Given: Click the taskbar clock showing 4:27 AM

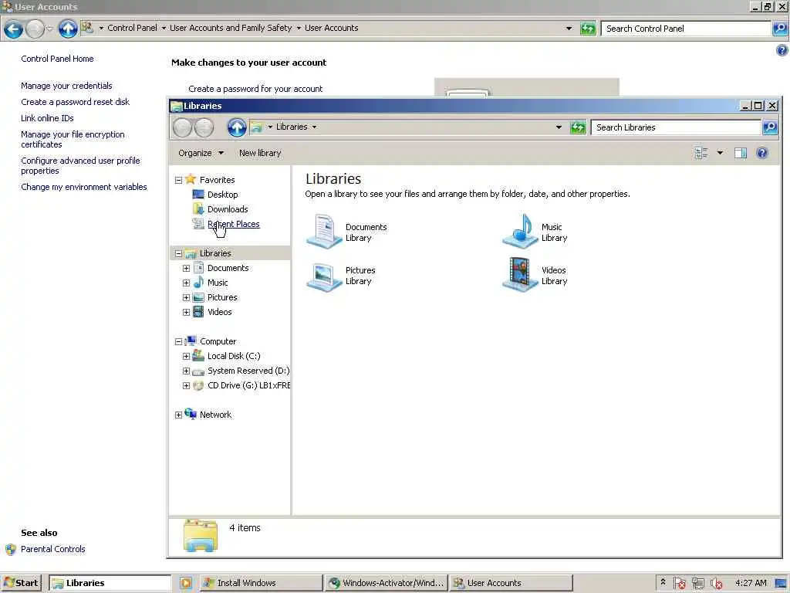Looking at the screenshot, I should [x=751, y=583].
